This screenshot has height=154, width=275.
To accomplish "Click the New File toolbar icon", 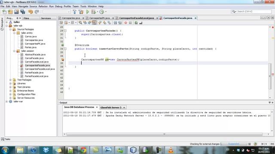I will click(x=4, y=12).
